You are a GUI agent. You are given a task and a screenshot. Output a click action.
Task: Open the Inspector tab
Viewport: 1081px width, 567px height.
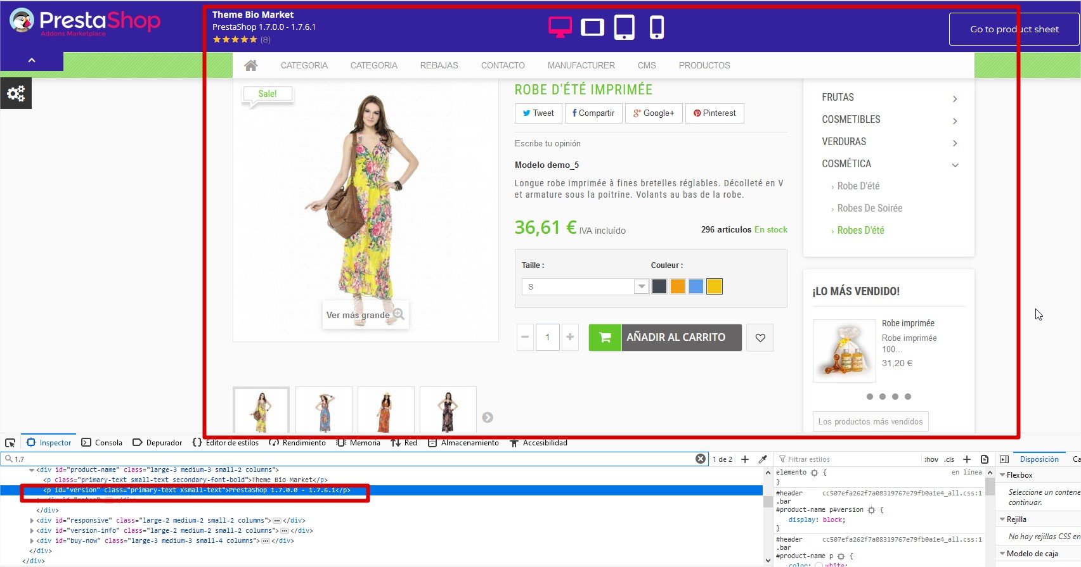[x=49, y=443]
